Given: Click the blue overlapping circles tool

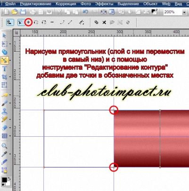Looking at the screenshot, I should [4, 52].
